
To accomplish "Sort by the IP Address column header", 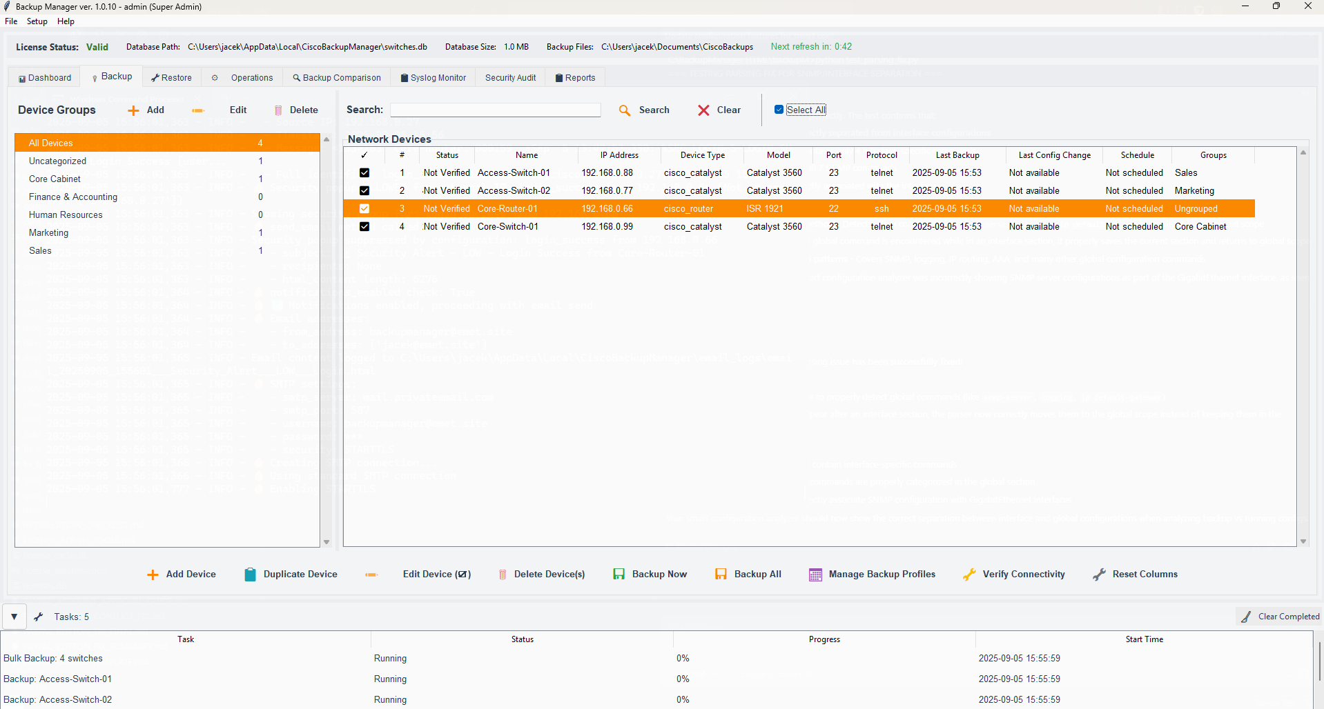I will (x=619, y=155).
